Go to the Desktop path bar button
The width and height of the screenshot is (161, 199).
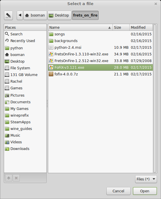59,15
